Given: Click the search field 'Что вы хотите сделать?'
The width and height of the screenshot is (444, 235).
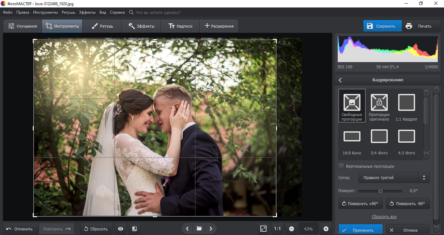Looking at the screenshot, I should point(158,12).
